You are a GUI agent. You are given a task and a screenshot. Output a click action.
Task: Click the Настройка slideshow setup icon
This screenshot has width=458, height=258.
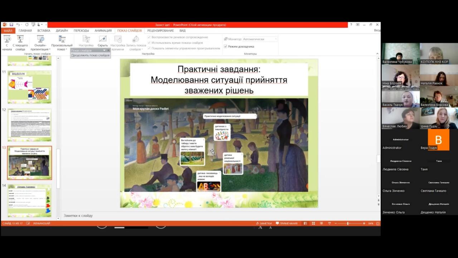coord(86,39)
